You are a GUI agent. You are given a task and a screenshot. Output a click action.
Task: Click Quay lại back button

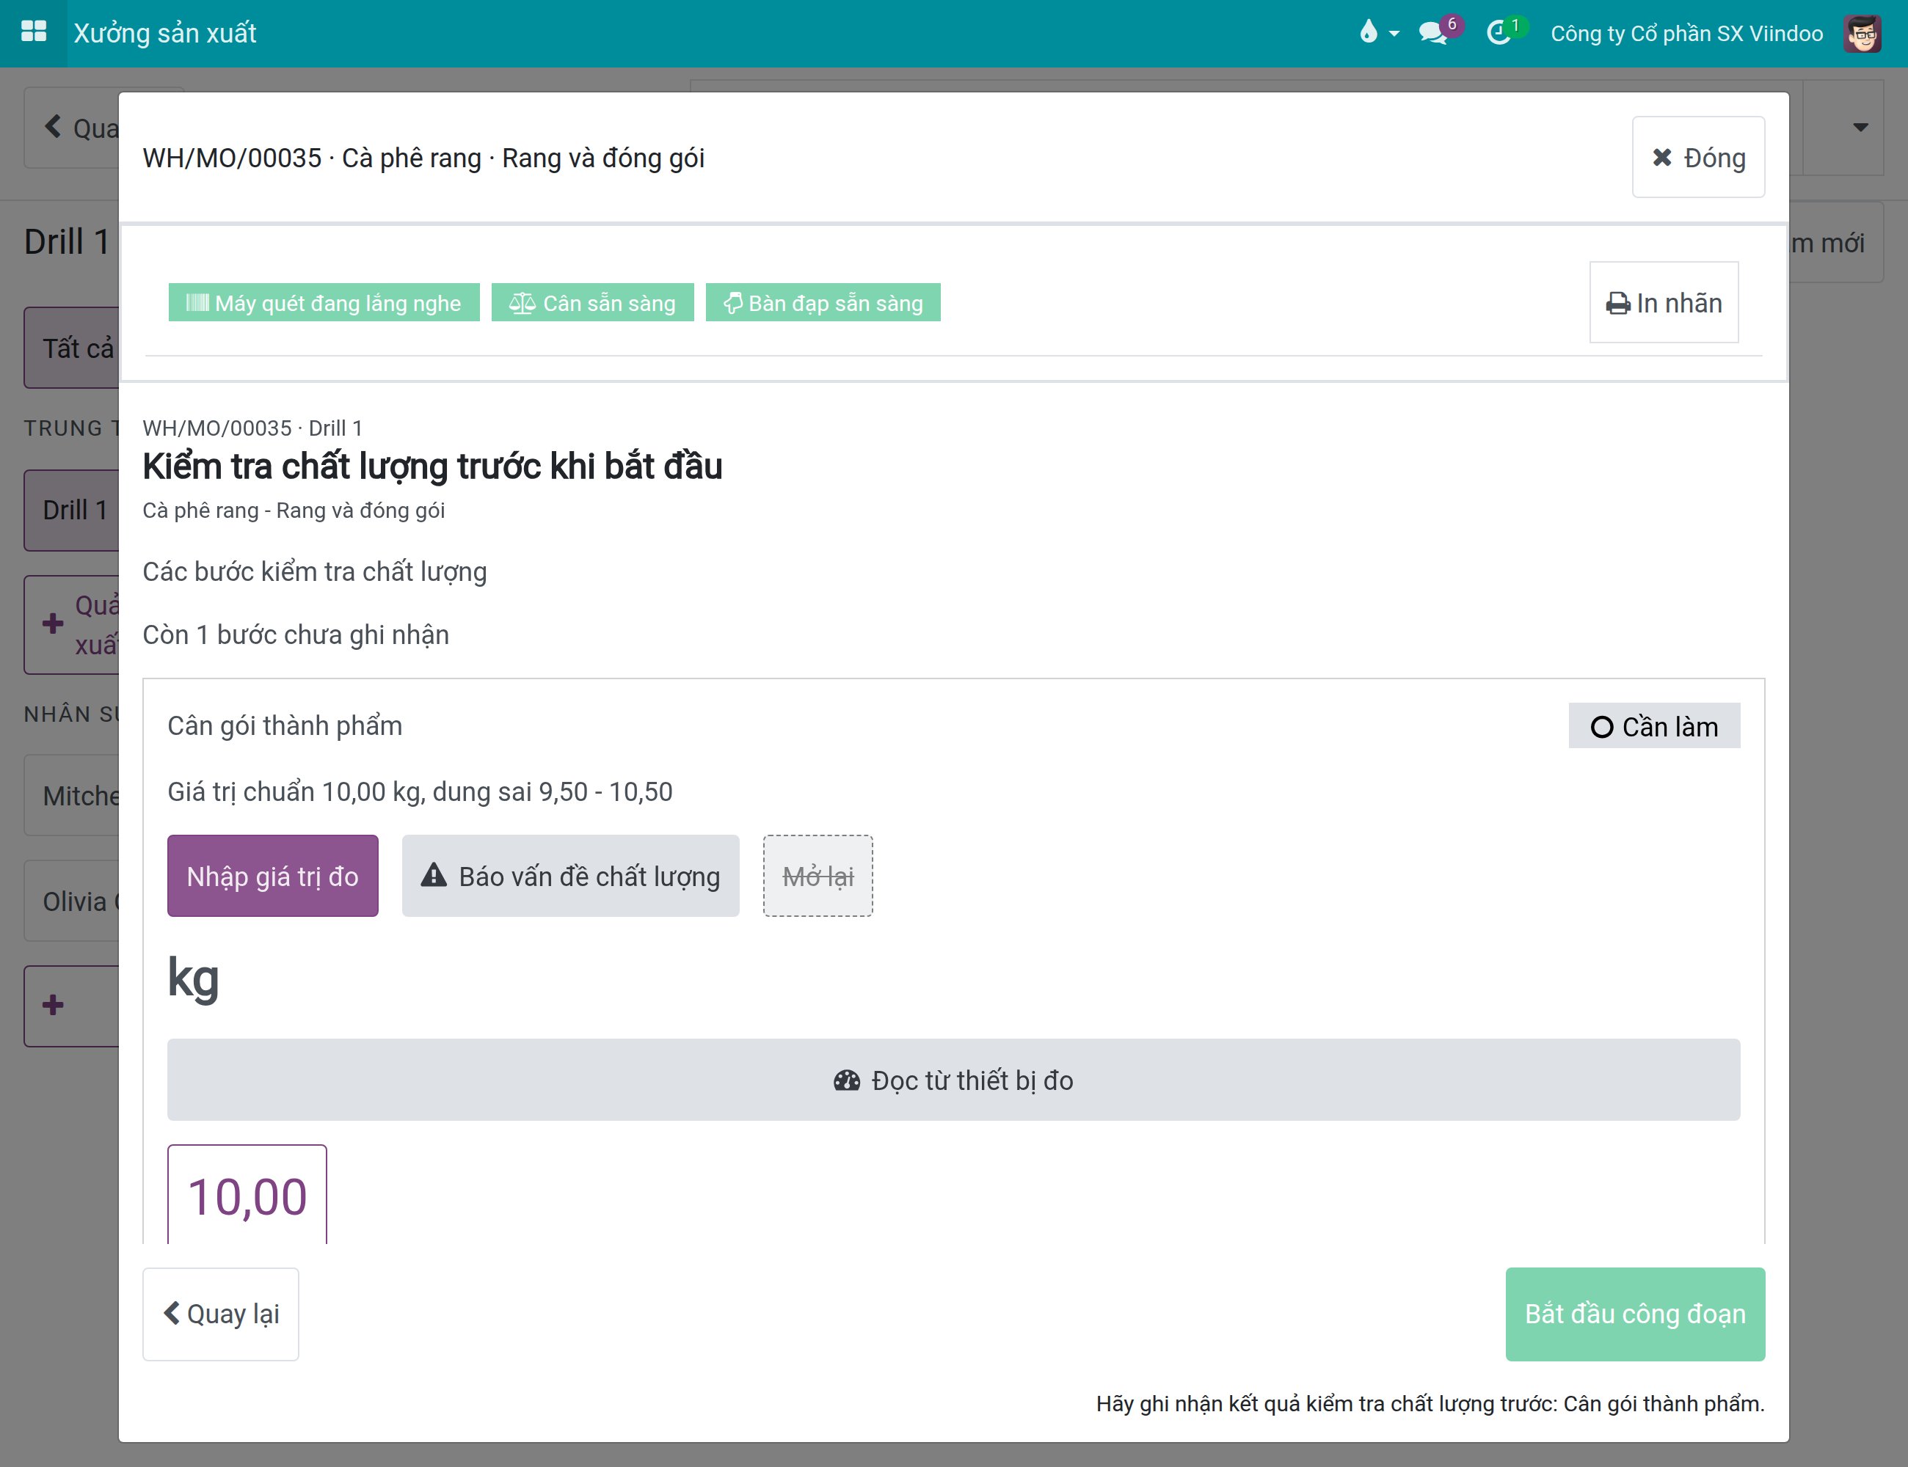click(x=220, y=1313)
